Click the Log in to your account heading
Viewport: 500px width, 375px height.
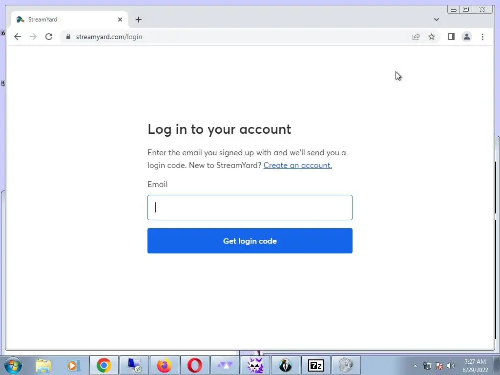(x=219, y=129)
